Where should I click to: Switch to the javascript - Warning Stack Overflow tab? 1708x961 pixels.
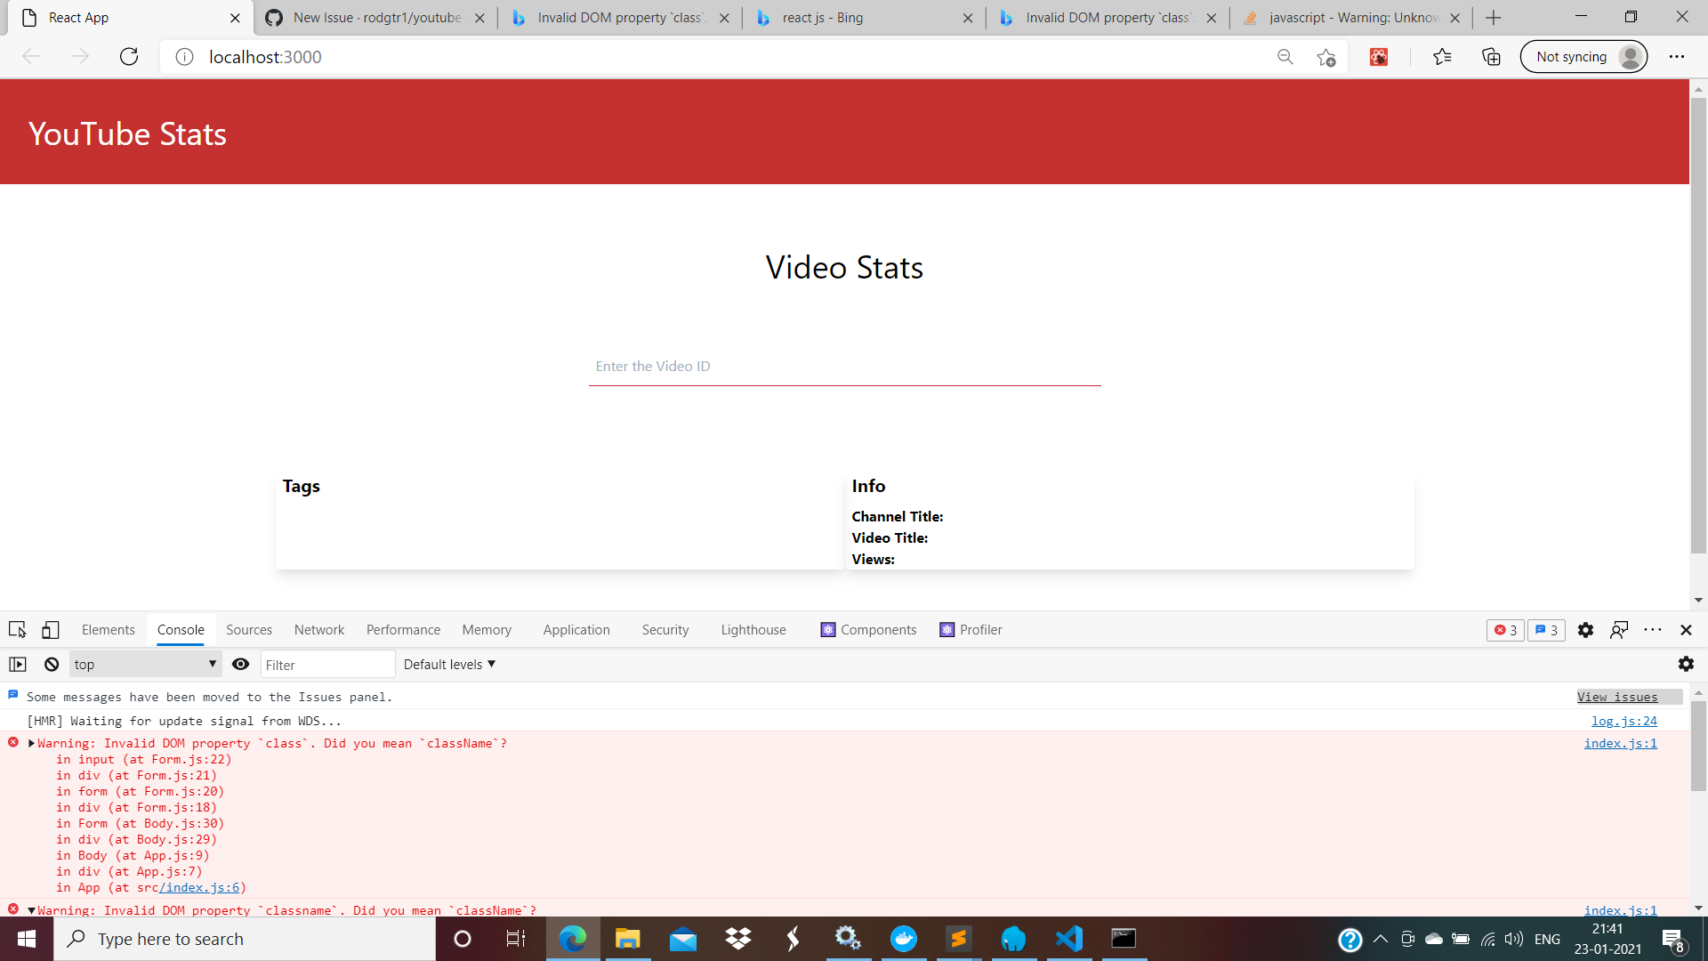(1352, 18)
